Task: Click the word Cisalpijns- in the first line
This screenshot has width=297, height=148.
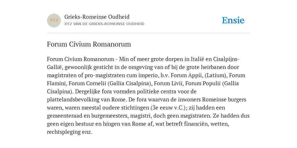Action: pos(226,59)
